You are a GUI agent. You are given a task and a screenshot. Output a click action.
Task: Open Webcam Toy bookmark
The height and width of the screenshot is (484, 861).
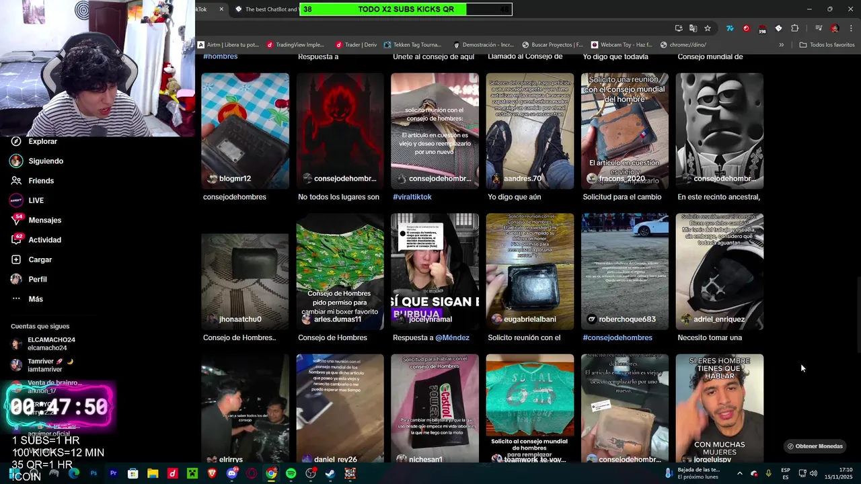622,45
